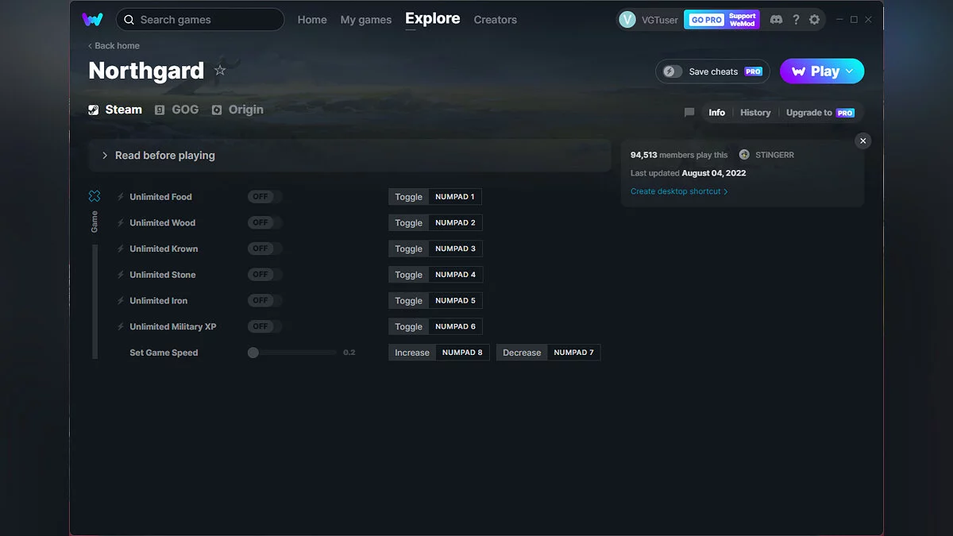Open the comments chat bubble icon
Viewport: 953px width, 536px height.
(x=689, y=113)
